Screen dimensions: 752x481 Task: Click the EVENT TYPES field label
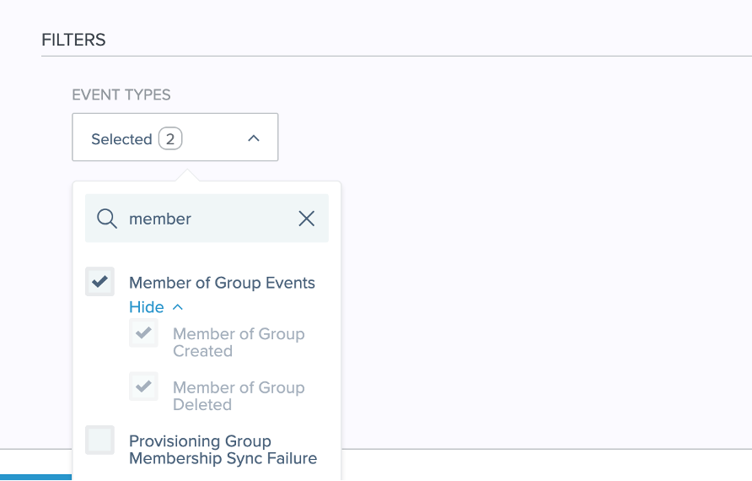tap(121, 95)
